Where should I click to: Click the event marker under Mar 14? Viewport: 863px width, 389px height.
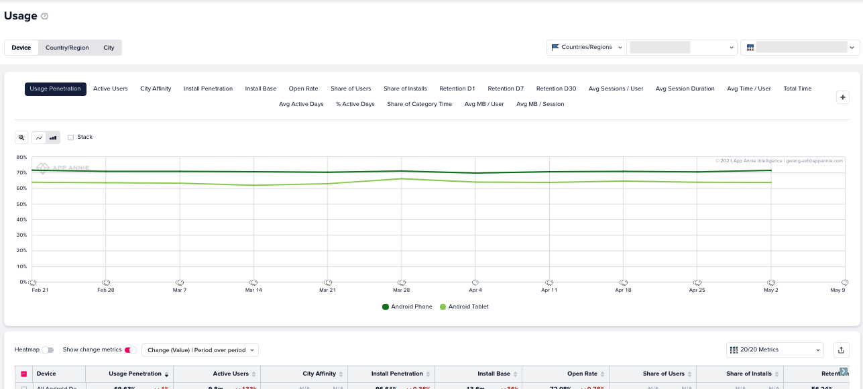pyautogui.click(x=253, y=282)
